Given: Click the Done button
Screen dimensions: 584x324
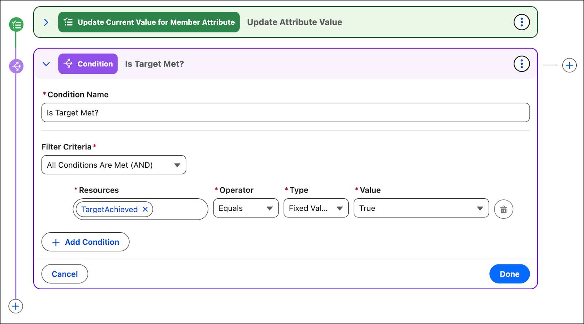Looking at the screenshot, I should (x=510, y=274).
